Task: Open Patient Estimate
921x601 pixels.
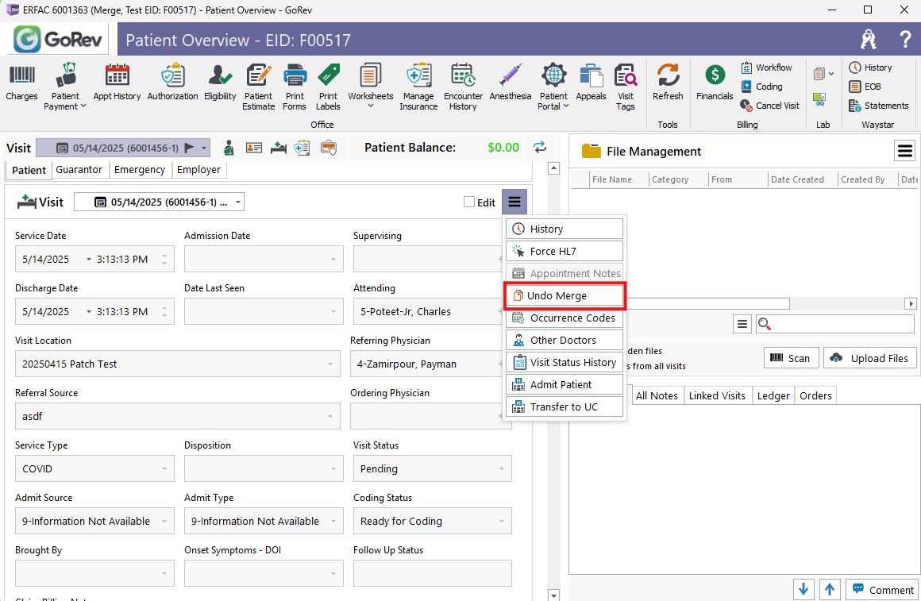Action: (259, 87)
